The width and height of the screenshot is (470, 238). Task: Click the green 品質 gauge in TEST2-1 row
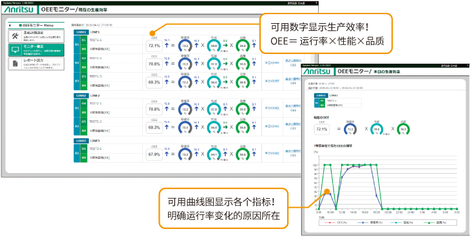(x=243, y=109)
